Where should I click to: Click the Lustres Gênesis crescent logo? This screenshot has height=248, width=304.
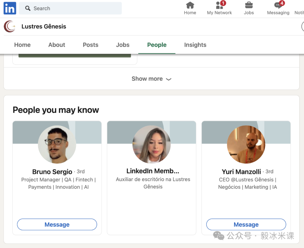(x=10, y=26)
